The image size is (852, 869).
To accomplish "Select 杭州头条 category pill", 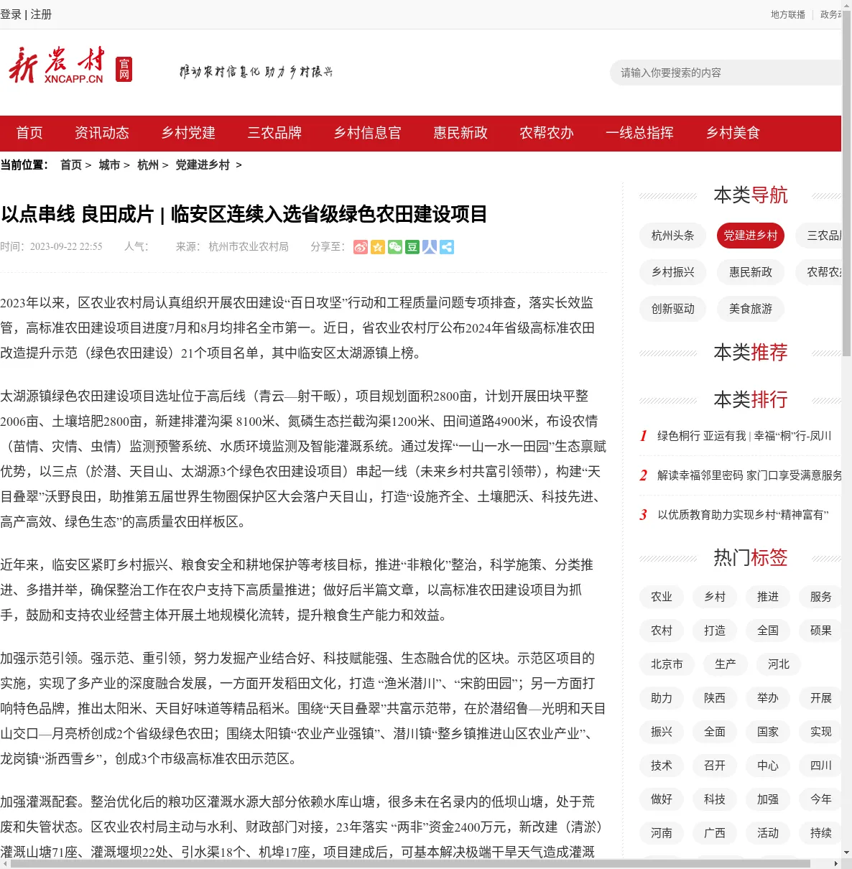I will pos(673,236).
